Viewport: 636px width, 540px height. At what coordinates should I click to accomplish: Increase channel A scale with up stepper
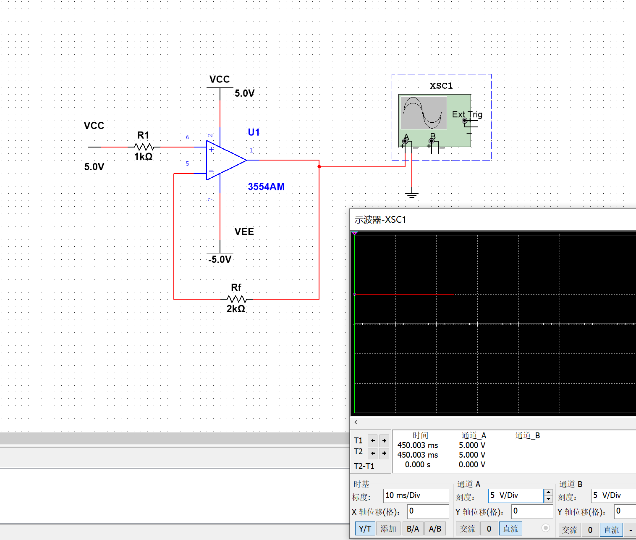tap(548, 492)
